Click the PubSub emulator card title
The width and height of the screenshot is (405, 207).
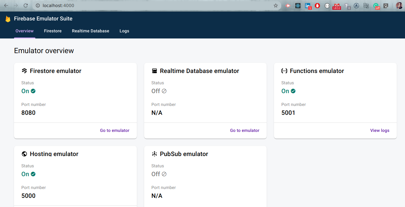184,154
